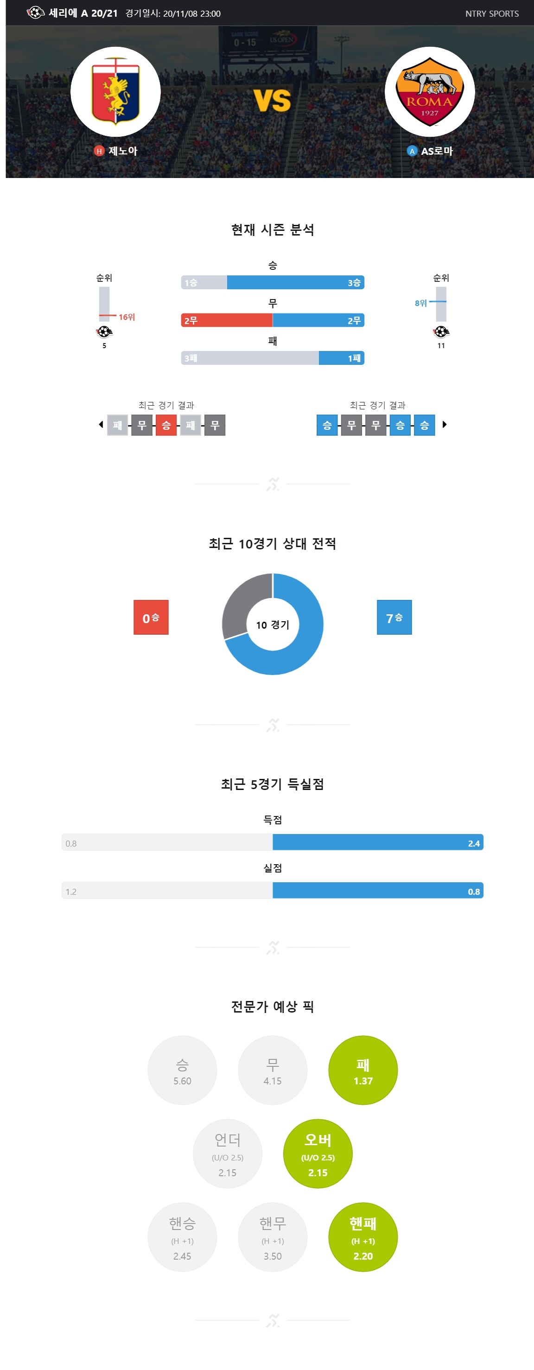The height and width of the screenshot is (1370, 534).
Task: Select the 패 1.37 pick circle
Action: (363, 1070)
